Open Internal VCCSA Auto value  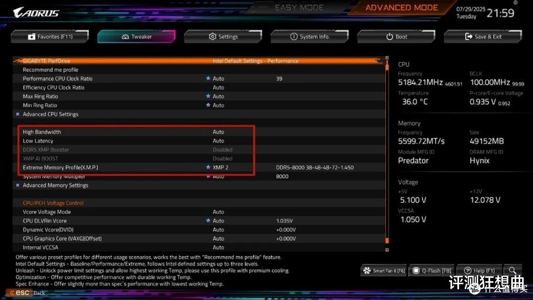(218, 247)
